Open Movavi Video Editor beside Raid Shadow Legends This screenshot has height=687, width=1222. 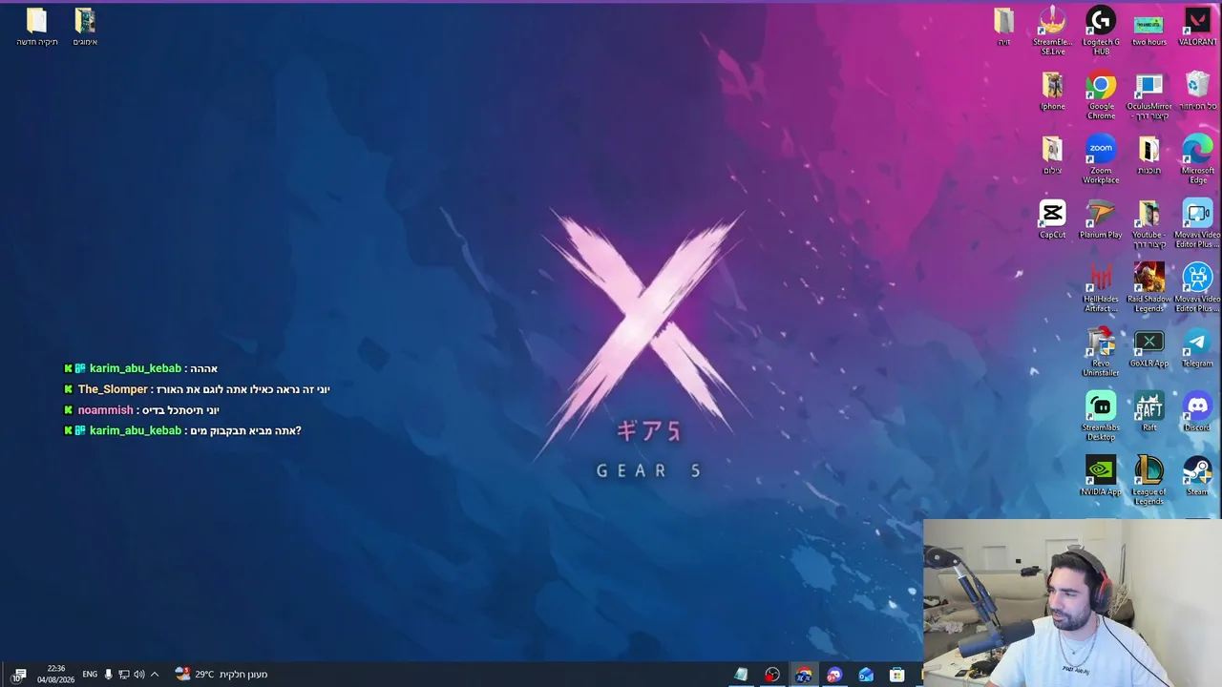(x=1197, y=287)
